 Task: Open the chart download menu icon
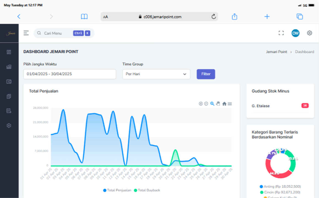[230, 104]
